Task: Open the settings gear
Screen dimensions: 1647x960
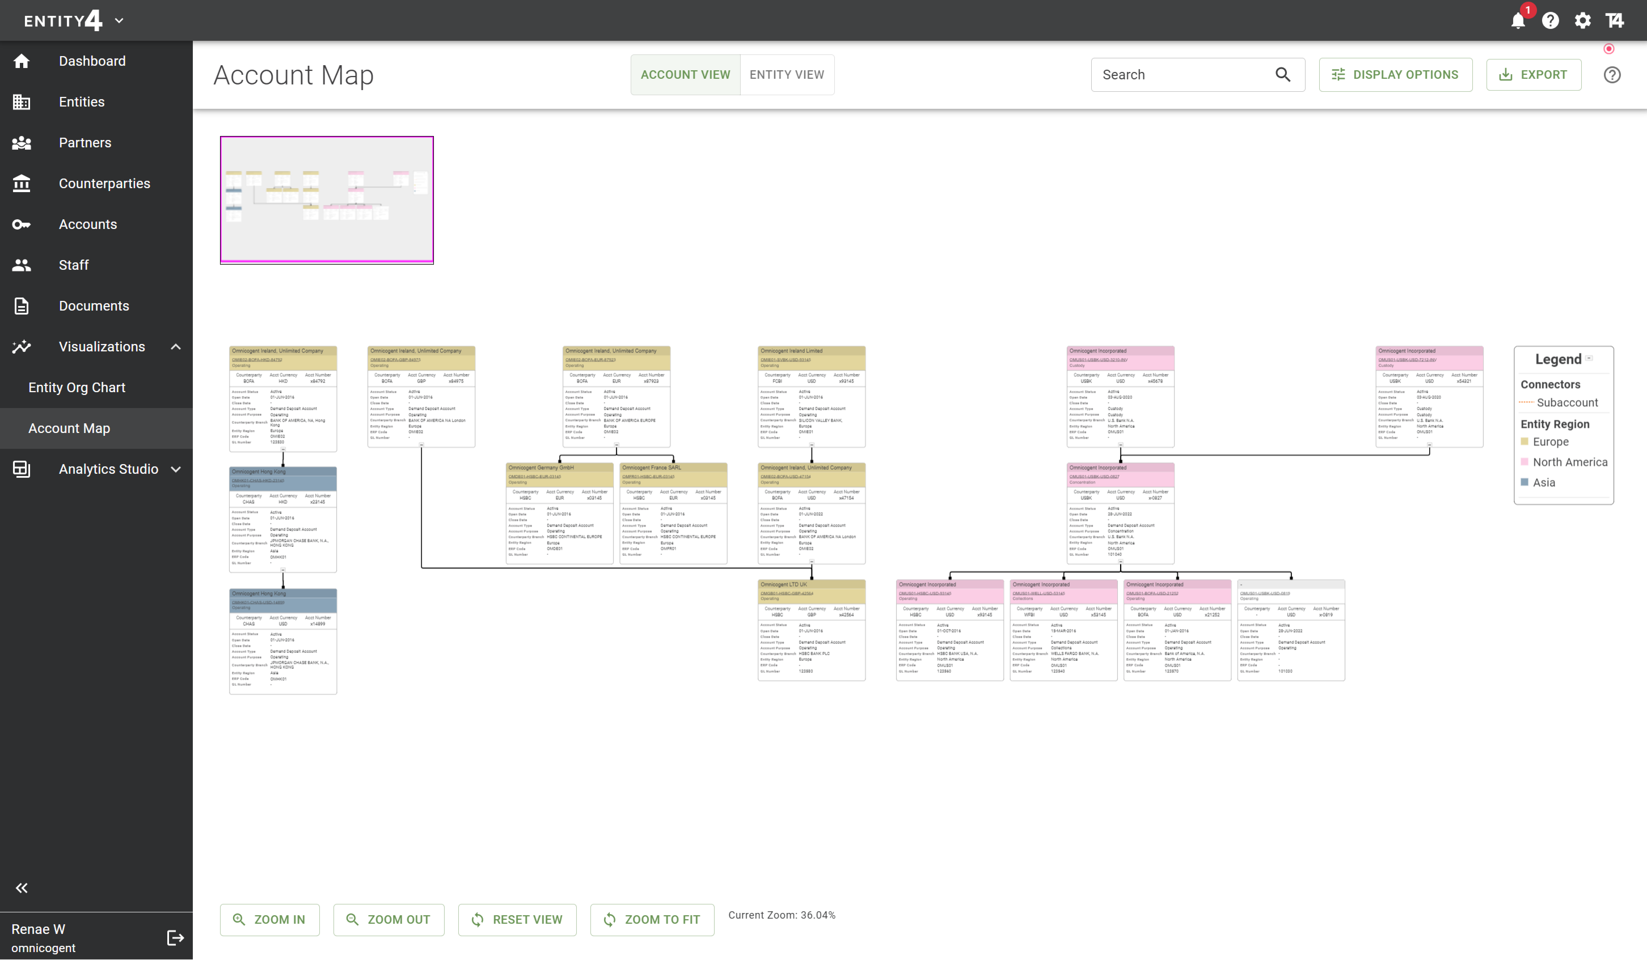Action: 1582,21
